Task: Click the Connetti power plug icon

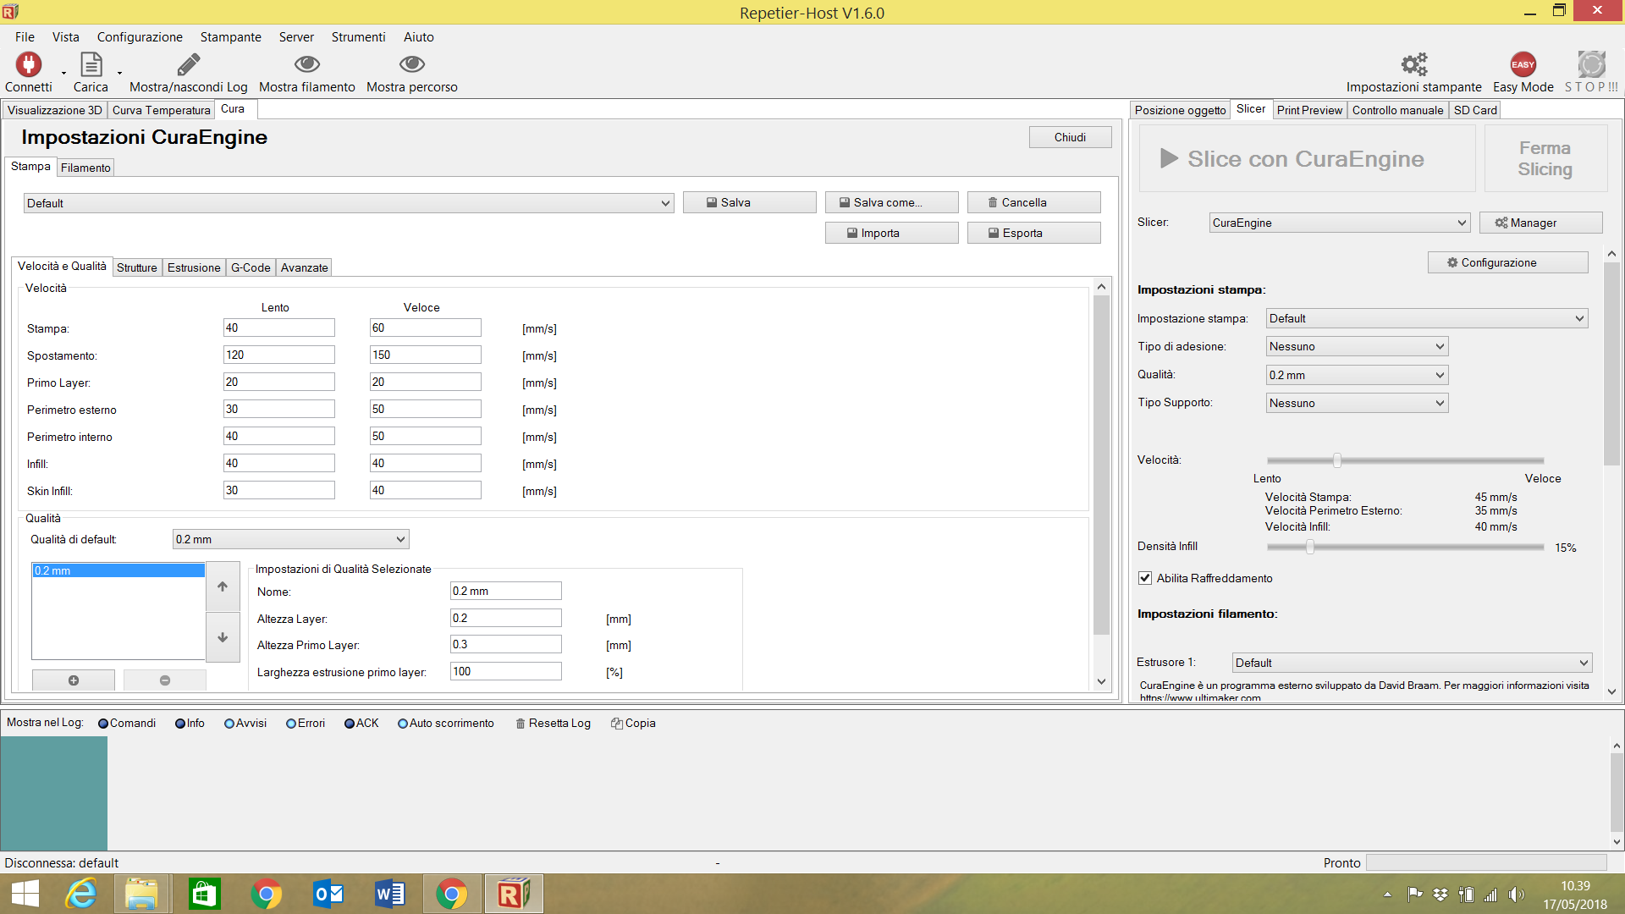Action: [29, 64]
